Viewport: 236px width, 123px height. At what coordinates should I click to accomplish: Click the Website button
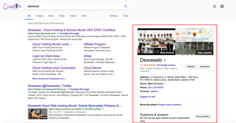pos(191,67)
